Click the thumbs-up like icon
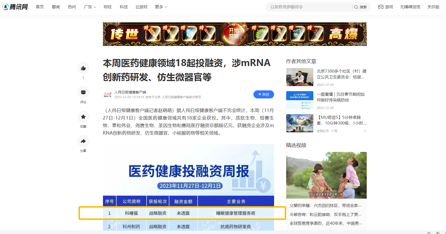446x234 pixels. click(x=83, y=68)
